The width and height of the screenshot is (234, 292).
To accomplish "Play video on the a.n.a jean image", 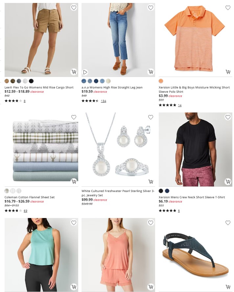I will point(85,72).
